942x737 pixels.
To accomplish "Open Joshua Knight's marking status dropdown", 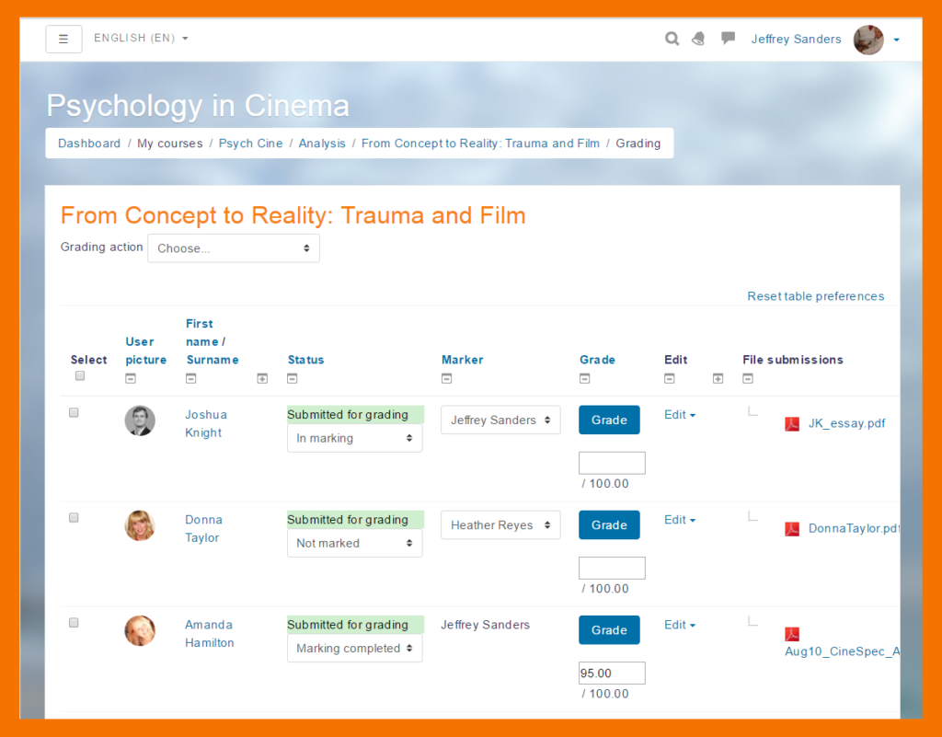I will 354,438.
